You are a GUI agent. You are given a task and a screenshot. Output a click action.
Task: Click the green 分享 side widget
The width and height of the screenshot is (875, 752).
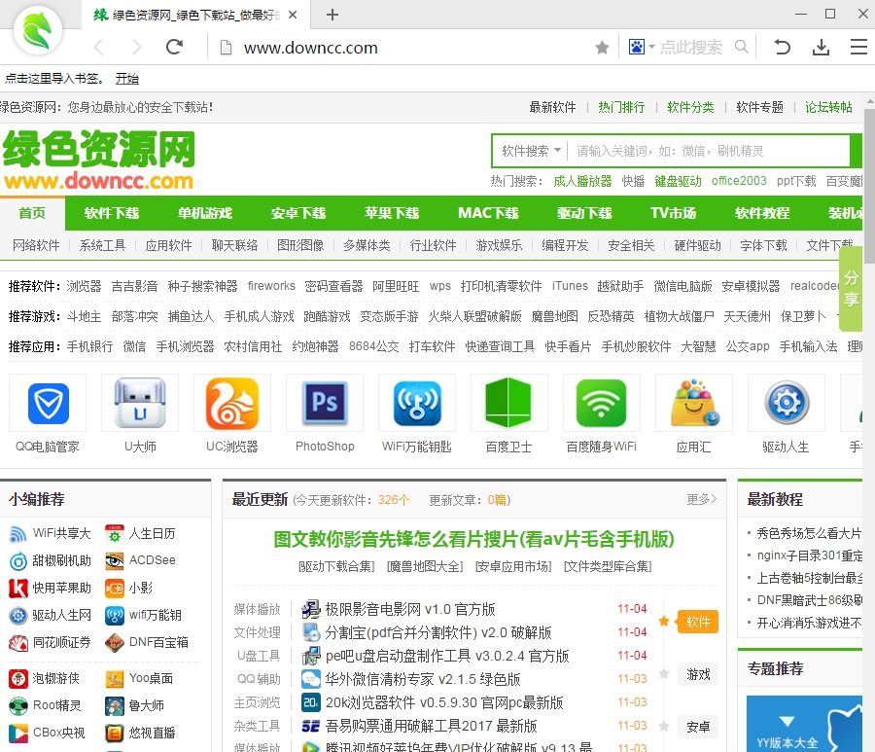coord(851,289)
